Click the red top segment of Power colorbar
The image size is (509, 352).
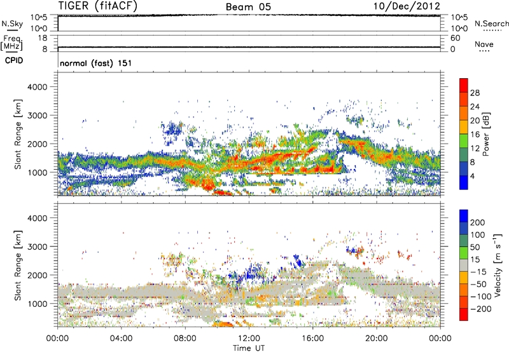(x=464, y=85)
